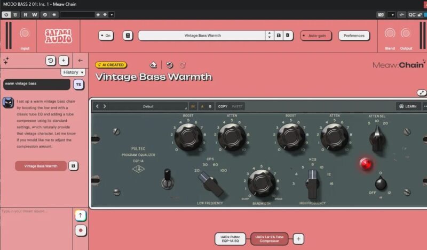Toggle the plugin On button
The image size is (427, 250).
106,36
